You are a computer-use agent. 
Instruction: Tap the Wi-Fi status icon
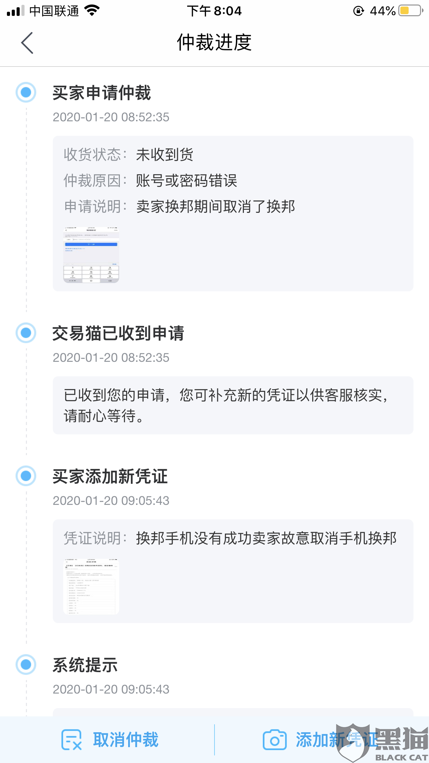tap(92, 11)
